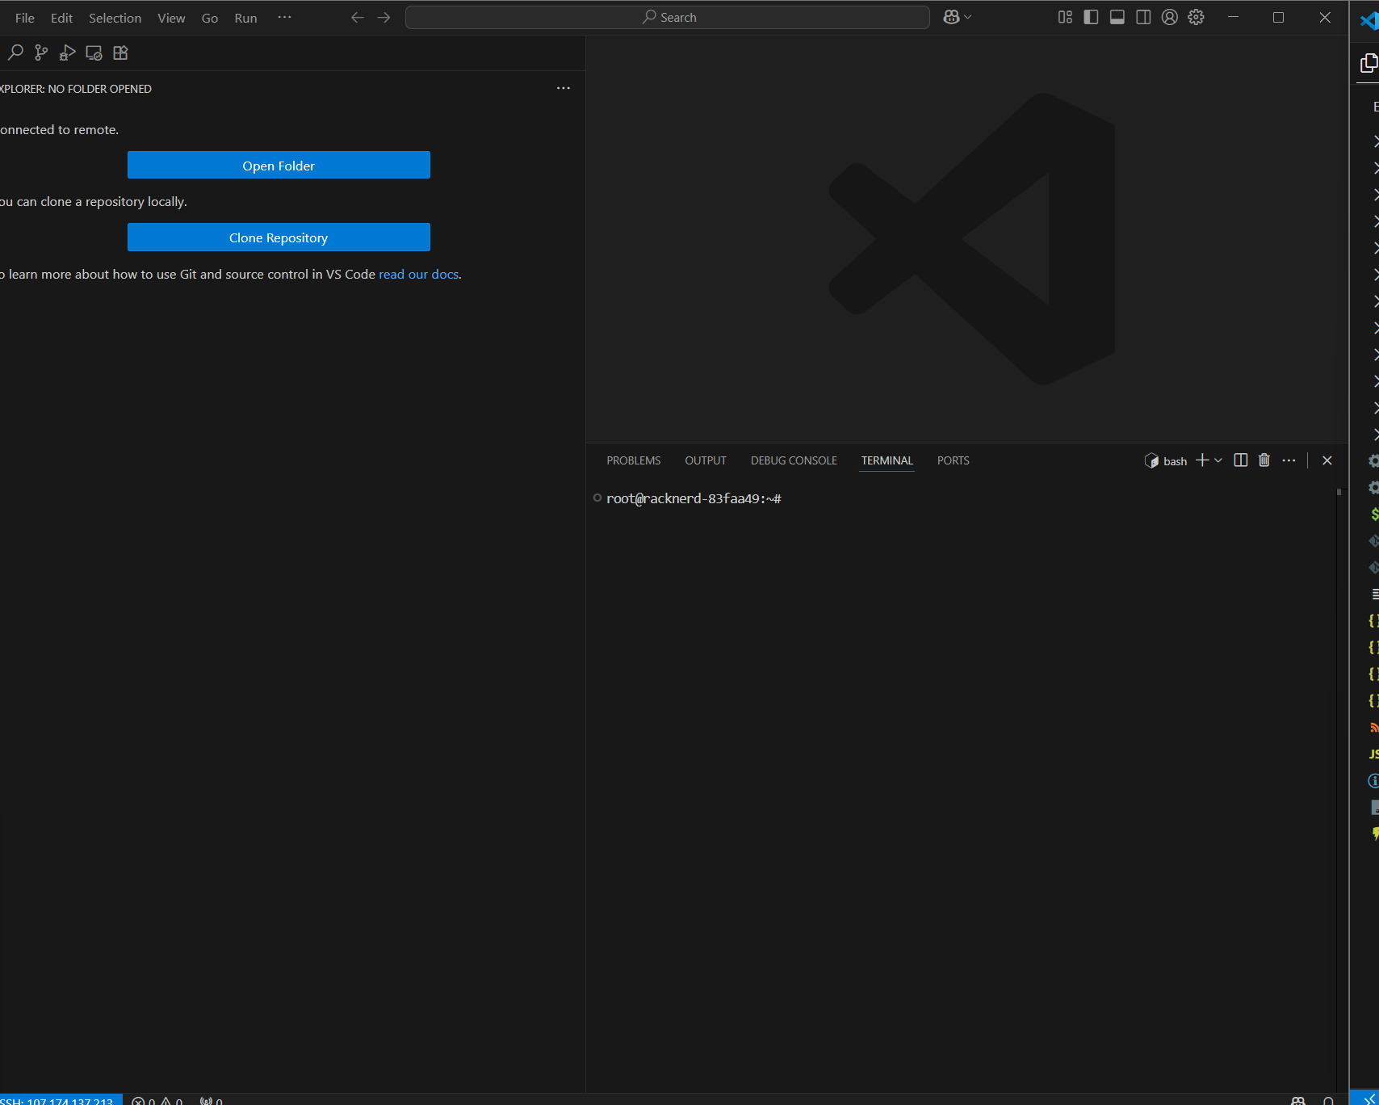Open the Extensions view icon
Image resolution: width=1379 pixels, height=1105 pixels.
120,53
